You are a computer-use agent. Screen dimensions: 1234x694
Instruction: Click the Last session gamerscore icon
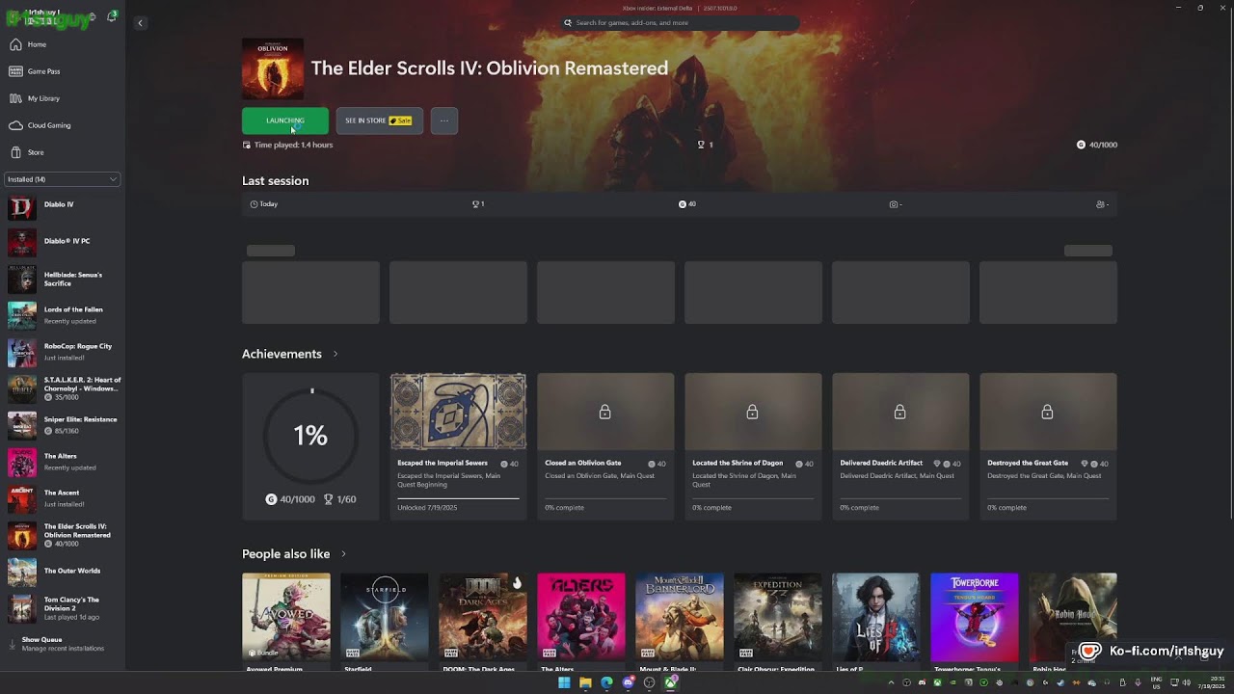click(x=683, y=204)
